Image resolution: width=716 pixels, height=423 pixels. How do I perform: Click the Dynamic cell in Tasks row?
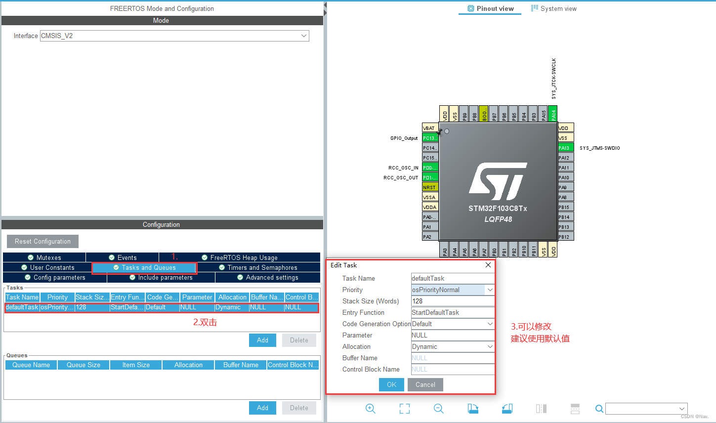(x=232, y=307)
